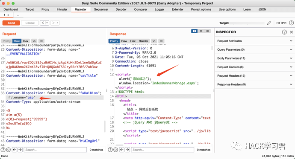Screen dimensions: 295x159
Task: Open history back dropdown arrow
Action: tap(47, 23)
